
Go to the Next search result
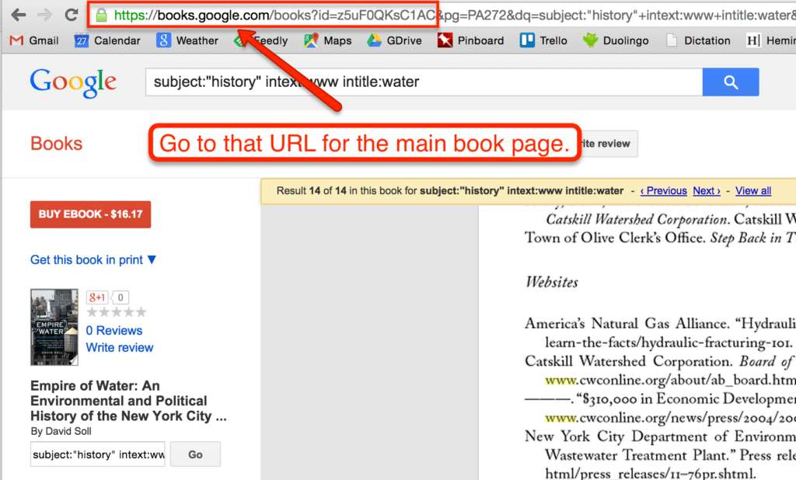click(x=707, y=191)
